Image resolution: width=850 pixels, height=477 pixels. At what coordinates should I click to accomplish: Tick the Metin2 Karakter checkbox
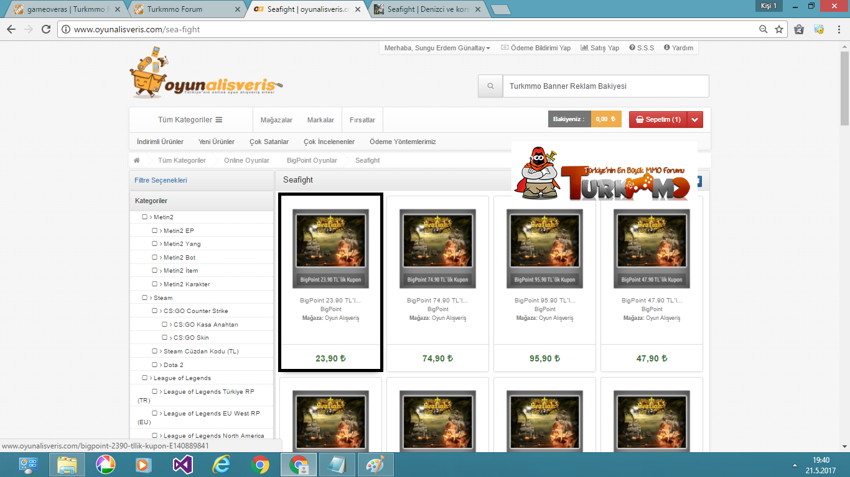tap(155, 284)
